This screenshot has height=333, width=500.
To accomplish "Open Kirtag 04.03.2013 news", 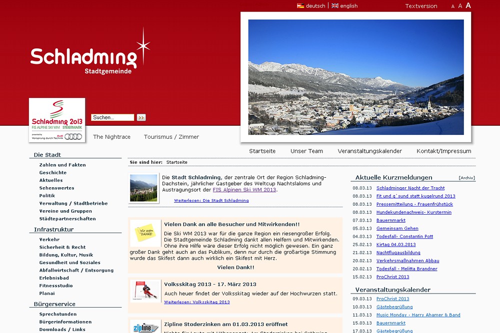I will point(396,245).
